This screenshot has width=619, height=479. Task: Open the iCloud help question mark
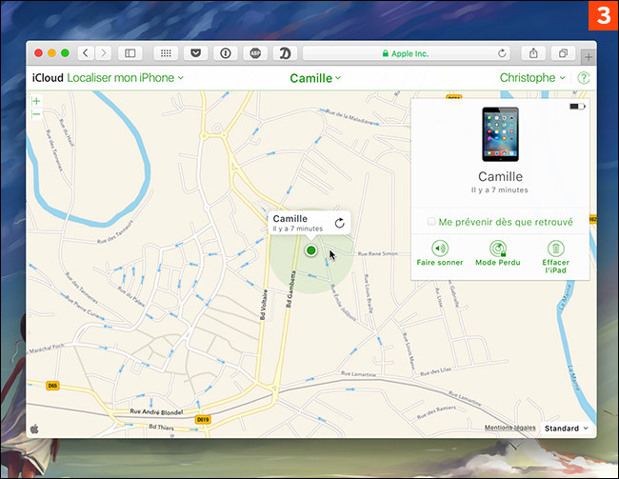point(583,78)
